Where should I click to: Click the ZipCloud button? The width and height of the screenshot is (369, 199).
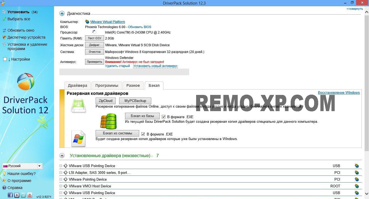click(x=106, y=101)
